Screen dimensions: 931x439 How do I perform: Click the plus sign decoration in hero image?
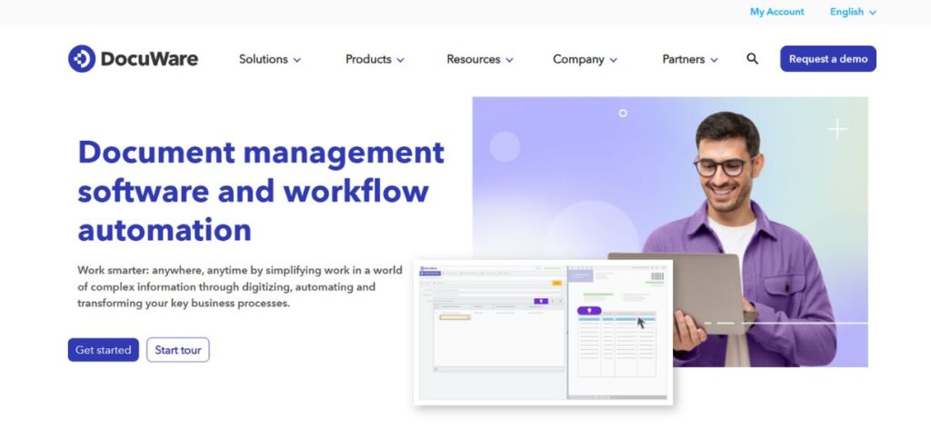(x=836, y=130)
